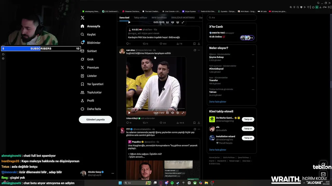
Task: Open Topluluklar communities
Action: 91,92
